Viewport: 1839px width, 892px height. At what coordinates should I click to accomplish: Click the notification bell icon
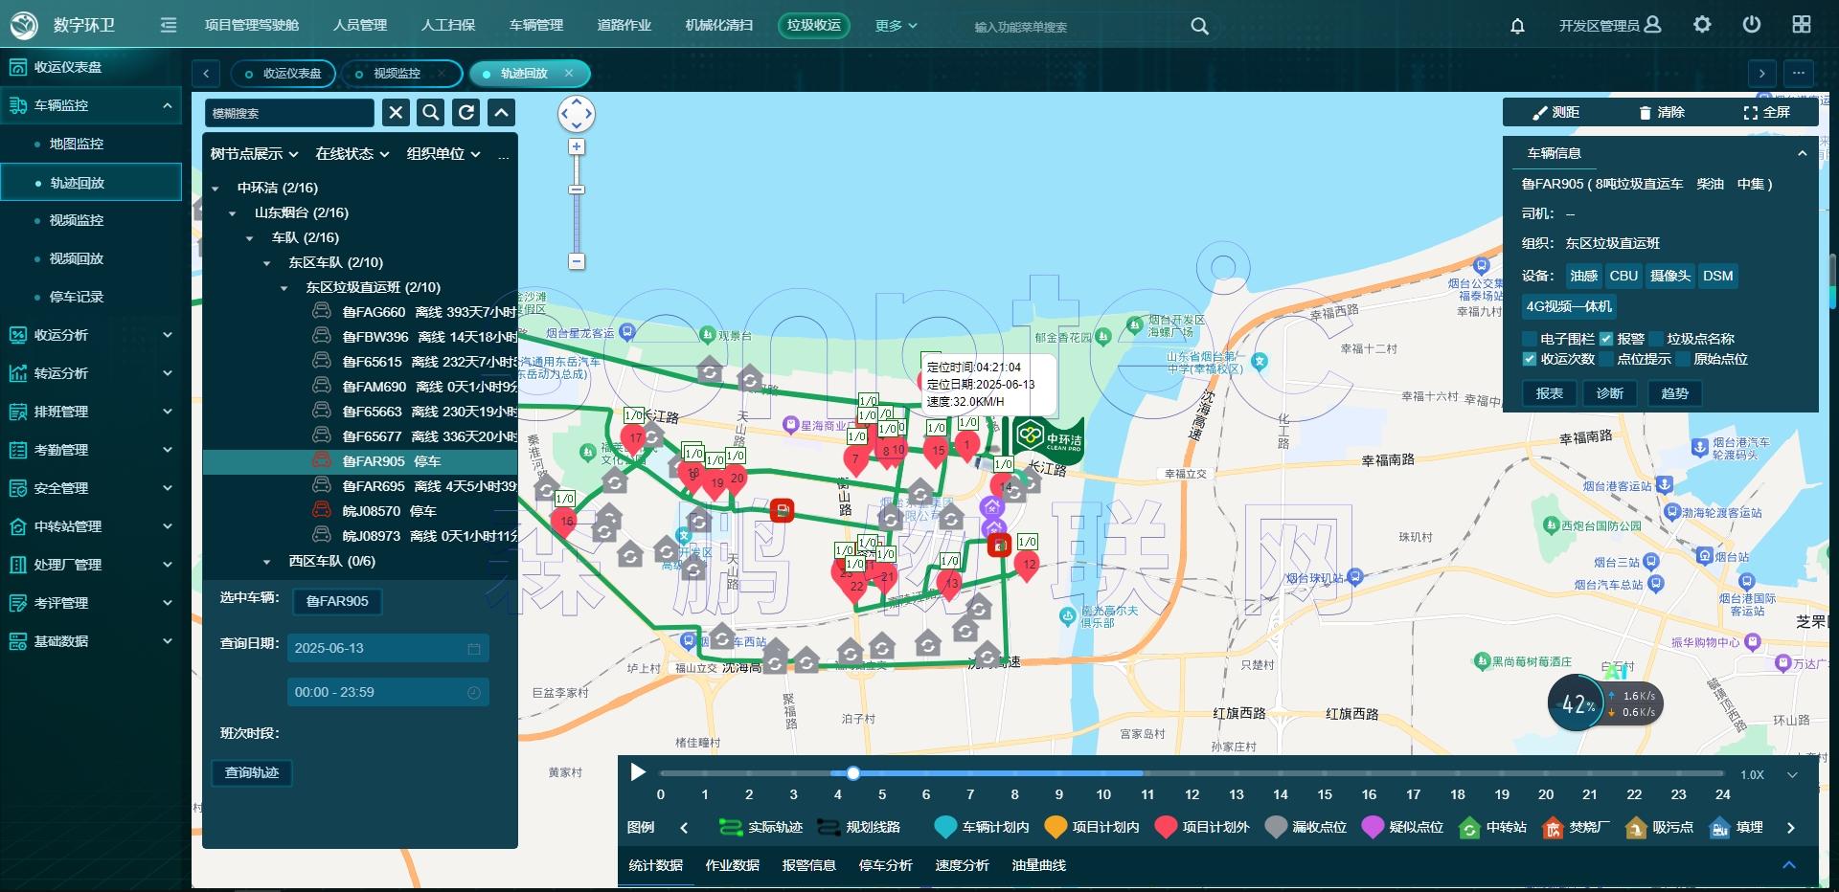point(1517,26)
